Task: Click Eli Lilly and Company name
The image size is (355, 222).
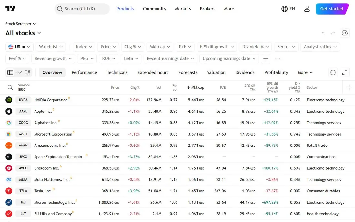Action: [53, 214]
